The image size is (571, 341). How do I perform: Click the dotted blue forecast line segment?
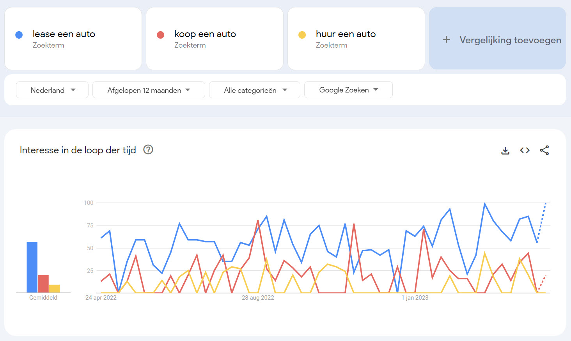tap(541, 222)
